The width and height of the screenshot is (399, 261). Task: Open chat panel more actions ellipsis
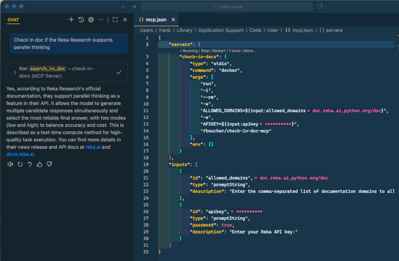101,19
